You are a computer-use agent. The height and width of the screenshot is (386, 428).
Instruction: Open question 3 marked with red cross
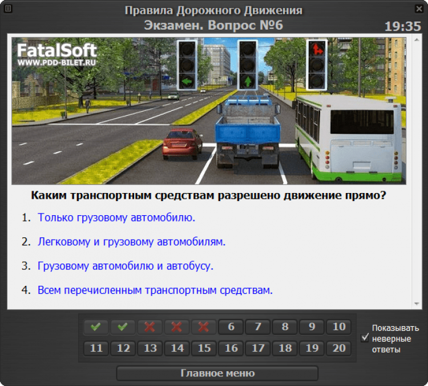pyautogui.click(x=150, y=327)
